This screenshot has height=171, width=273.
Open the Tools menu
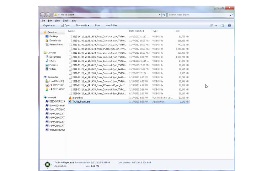(66, 20)
